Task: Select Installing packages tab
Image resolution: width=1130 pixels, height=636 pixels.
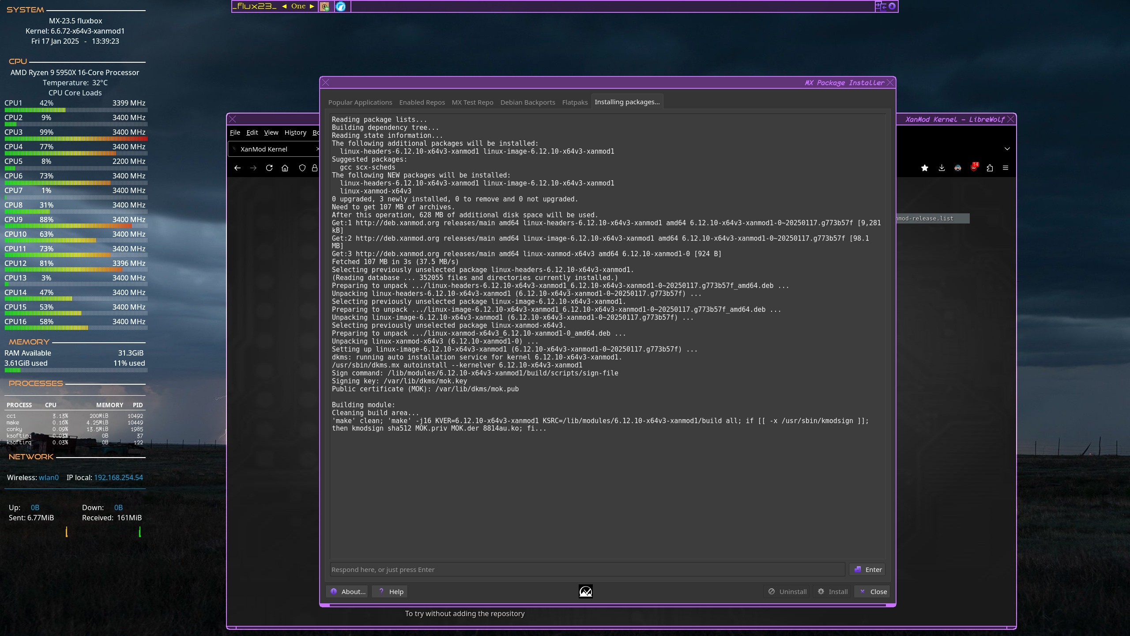Action: (x=627, y=102)
